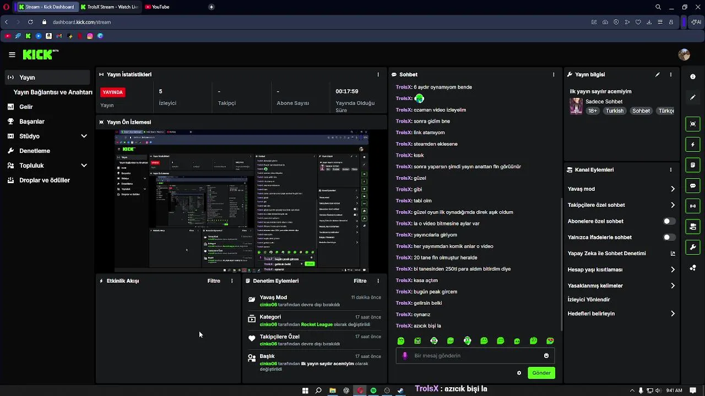This screenshot has height=396, width=705.
Task: Insert the heart-eyes emote from the emote row
Action: [550, 340]
